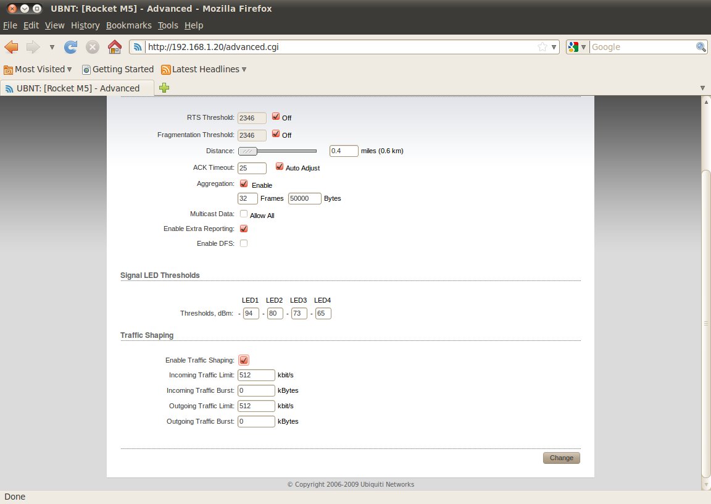Click the scrollbar down arrow
711x504 pixels.
tap(706, 485)
